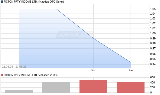The height and width of the screenshot is (95, 160).
Task: Click the 600 volume axis label
Action: point(153,78)
